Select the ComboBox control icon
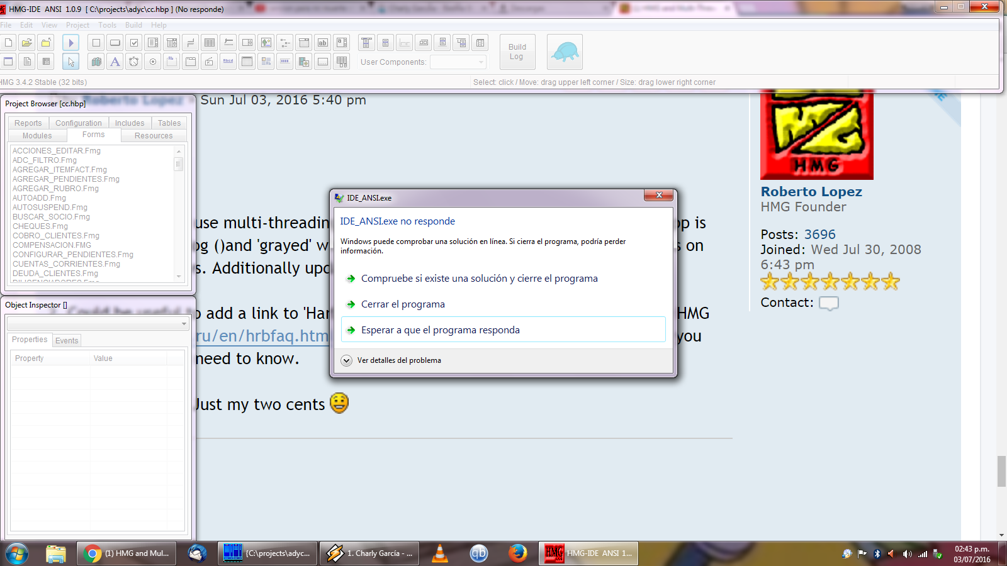This screenshot has width=1007, height=566. pos(172,43)
